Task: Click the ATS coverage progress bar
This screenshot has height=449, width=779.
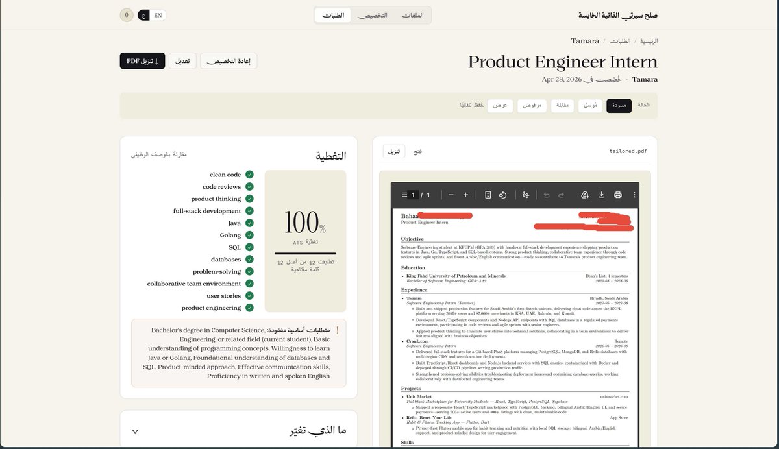Action: click(305, 254)
